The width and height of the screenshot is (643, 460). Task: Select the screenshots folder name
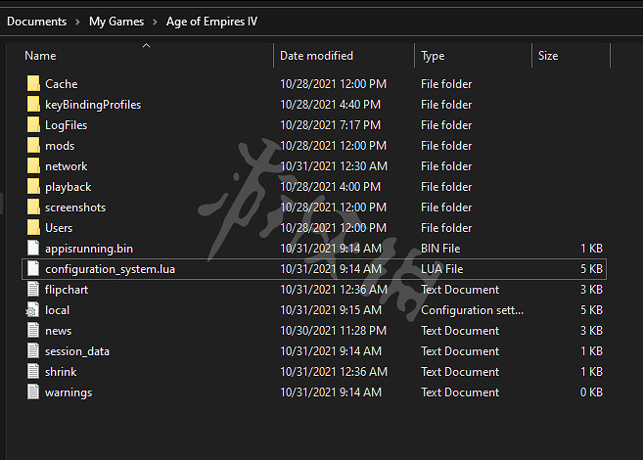pyautogui.click(x=75, y=207)
